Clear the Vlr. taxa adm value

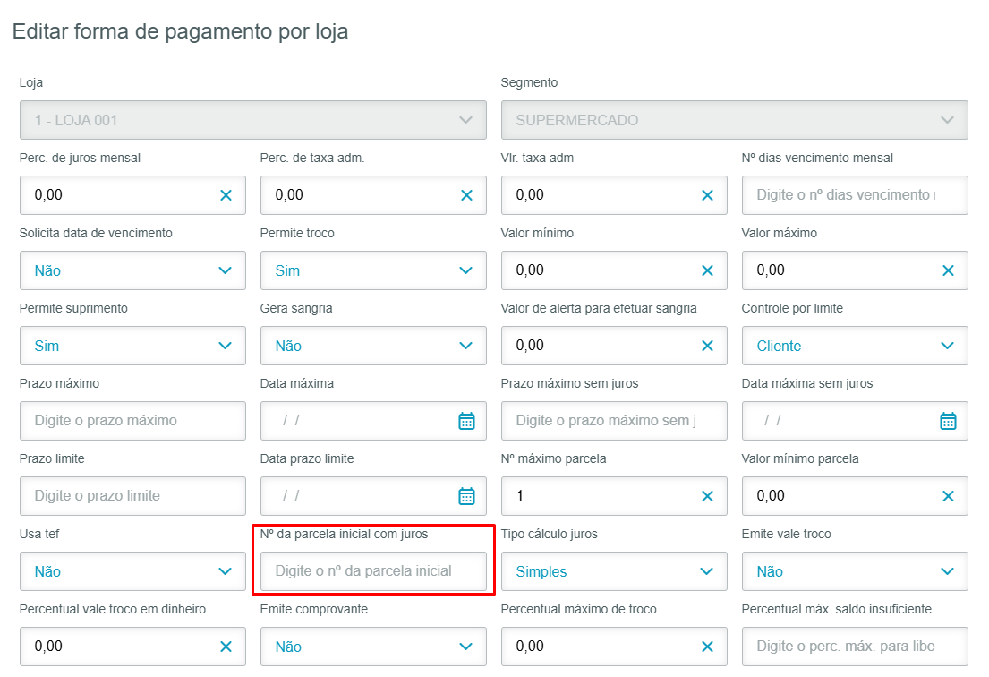tap(707, 195)
